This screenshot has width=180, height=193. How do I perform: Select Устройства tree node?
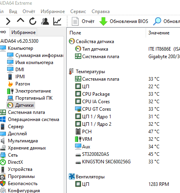pyautogui.click(x=20, y=169)
